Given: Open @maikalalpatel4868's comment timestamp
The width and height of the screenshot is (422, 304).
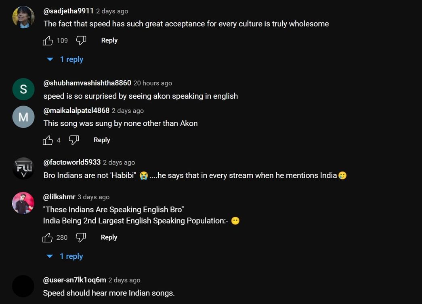Looking at the screenshot, I should pos(128,110).
